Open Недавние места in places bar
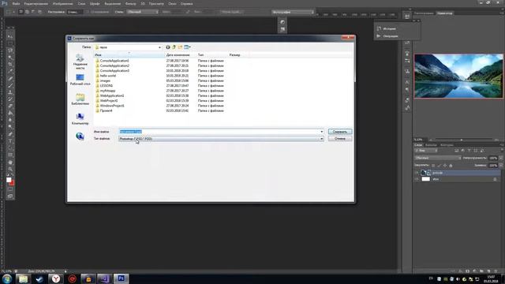 (x=80, y=62)
